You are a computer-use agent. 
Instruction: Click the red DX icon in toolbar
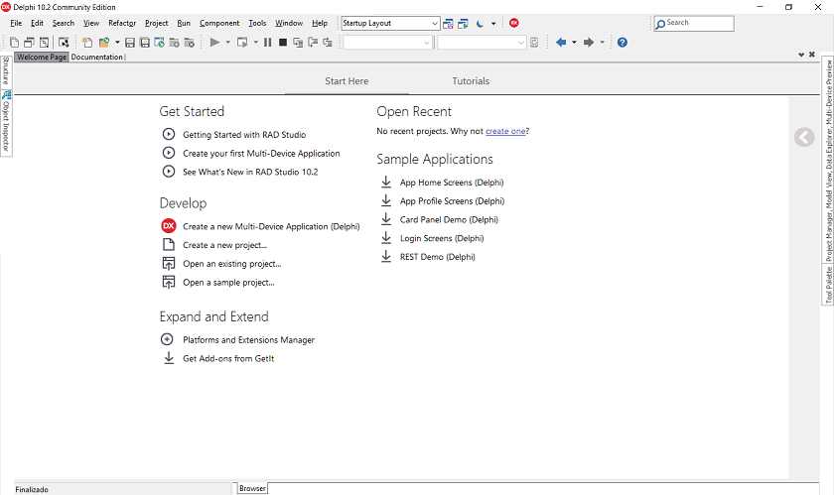pos(514,23)
